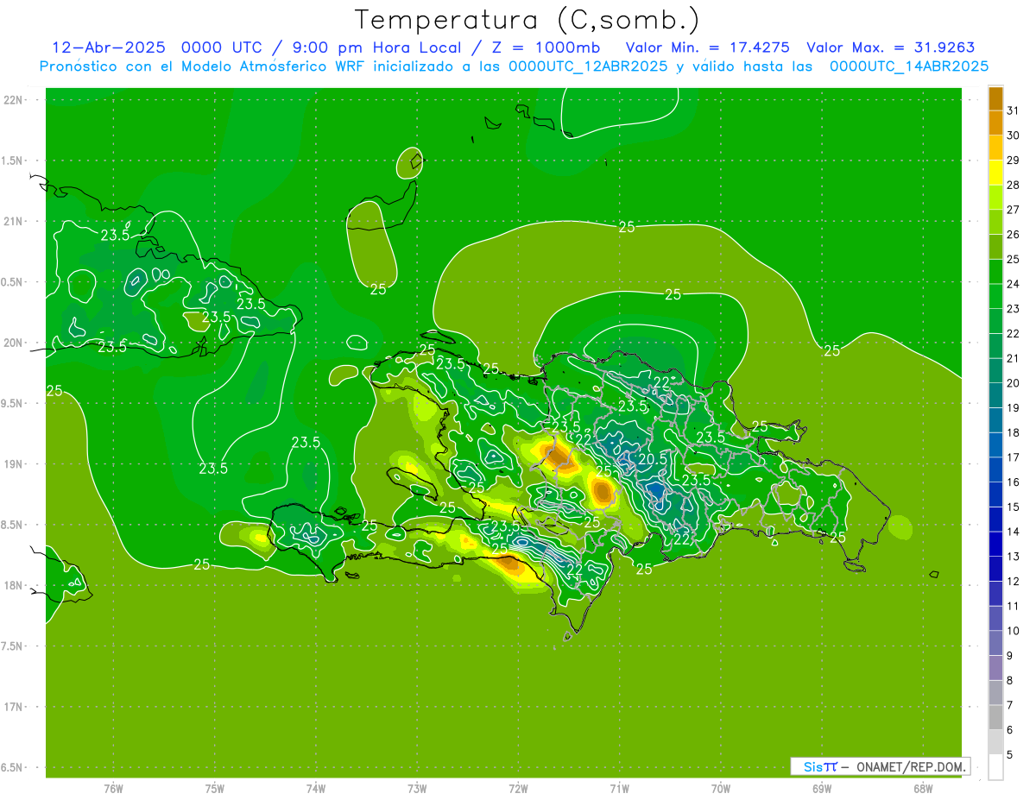Screen dimensions: 1036x800
Task: Click the 'Valor Max. = 31.9263' readout
Action: pos(891,47)
